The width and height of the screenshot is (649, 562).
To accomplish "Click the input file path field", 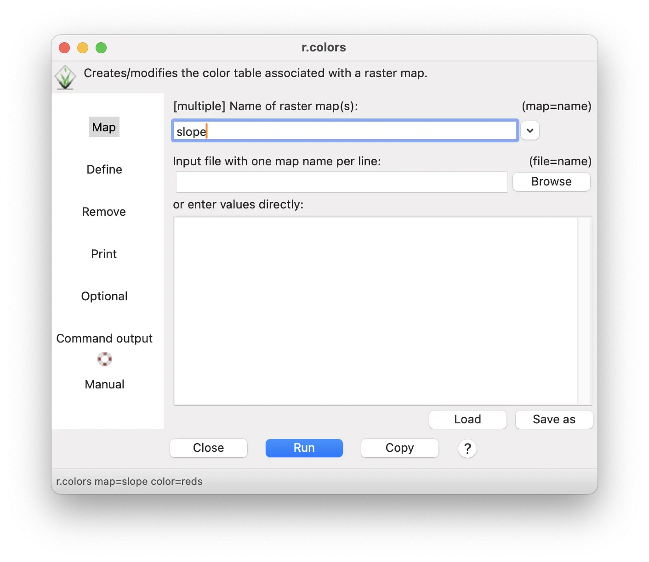I will point(342,182).
